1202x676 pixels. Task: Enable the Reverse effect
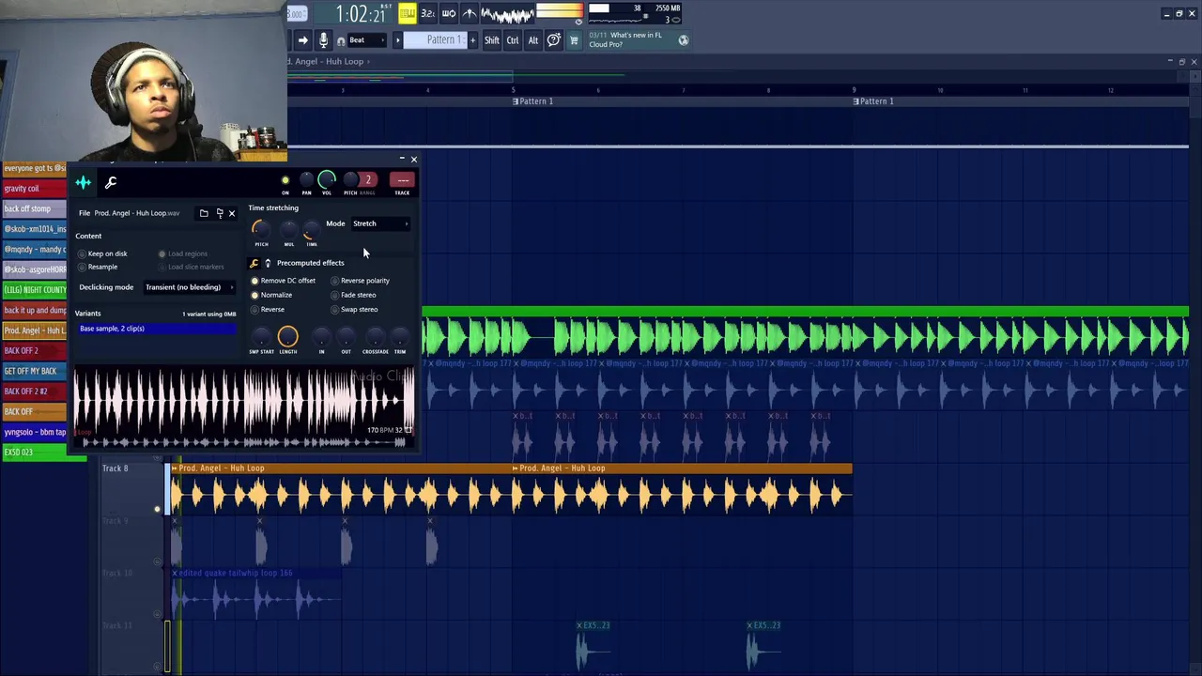tap(268, 309)
